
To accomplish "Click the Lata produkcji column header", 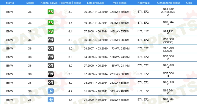I will point(96,3).
